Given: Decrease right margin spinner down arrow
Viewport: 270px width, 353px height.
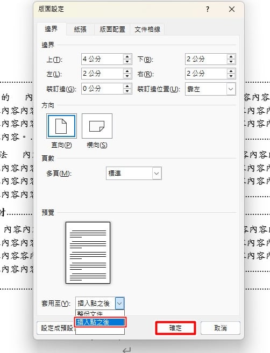Looking at the screenshot, I should 231,76.
